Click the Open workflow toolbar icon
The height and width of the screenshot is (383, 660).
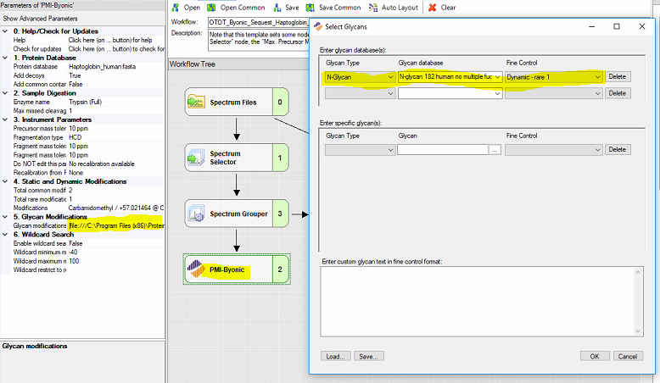click(176, 8)
